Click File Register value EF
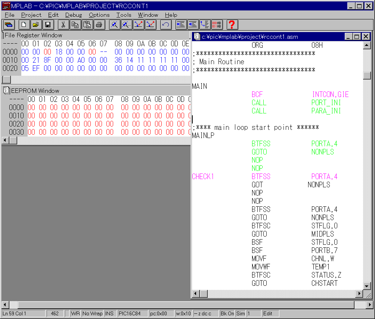375x319 pixels. tap(36, 68)
